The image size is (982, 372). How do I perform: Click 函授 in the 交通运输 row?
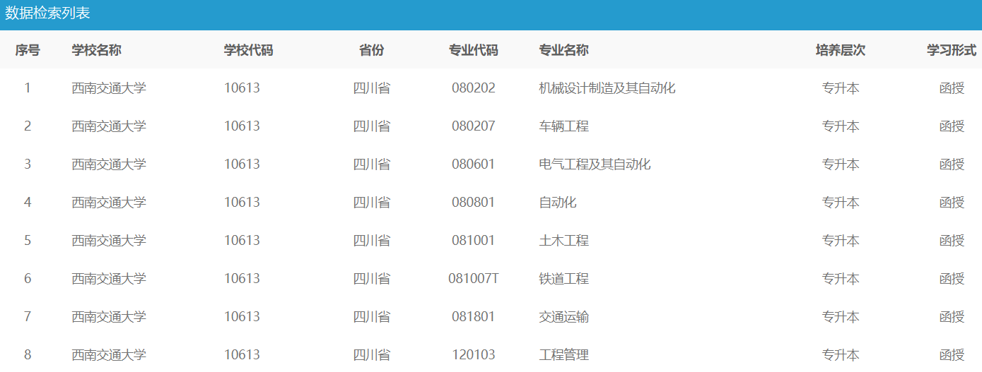[952, 317]
